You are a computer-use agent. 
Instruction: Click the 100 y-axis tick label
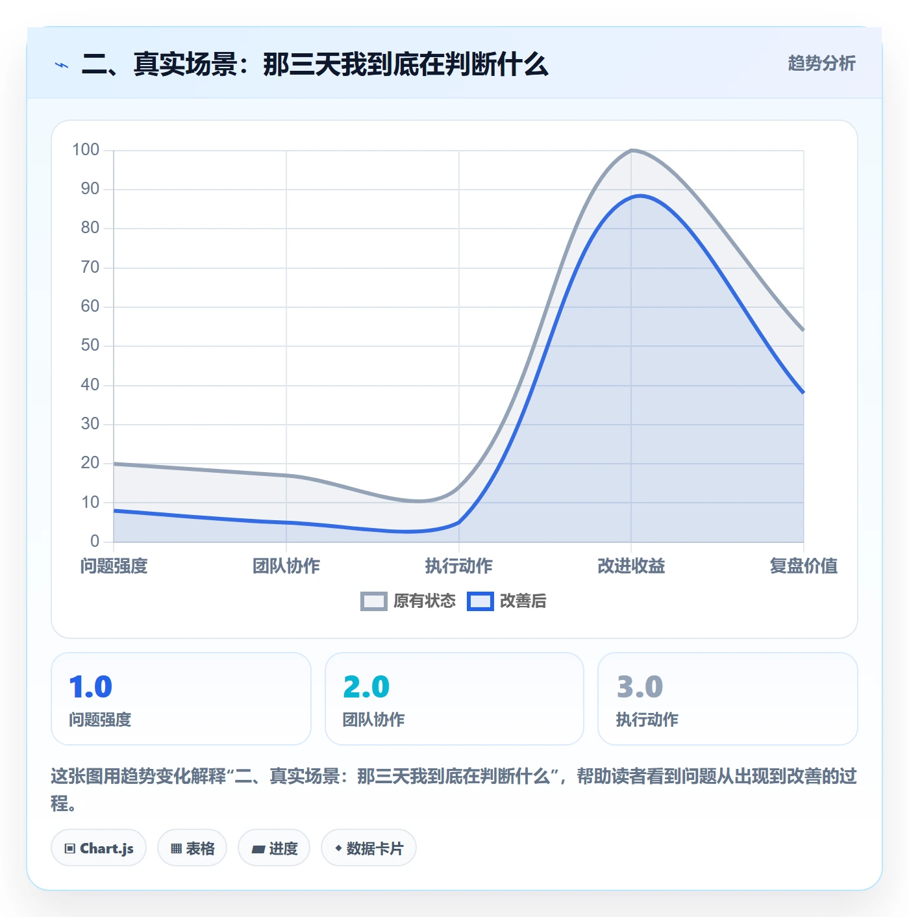[86, 150]
